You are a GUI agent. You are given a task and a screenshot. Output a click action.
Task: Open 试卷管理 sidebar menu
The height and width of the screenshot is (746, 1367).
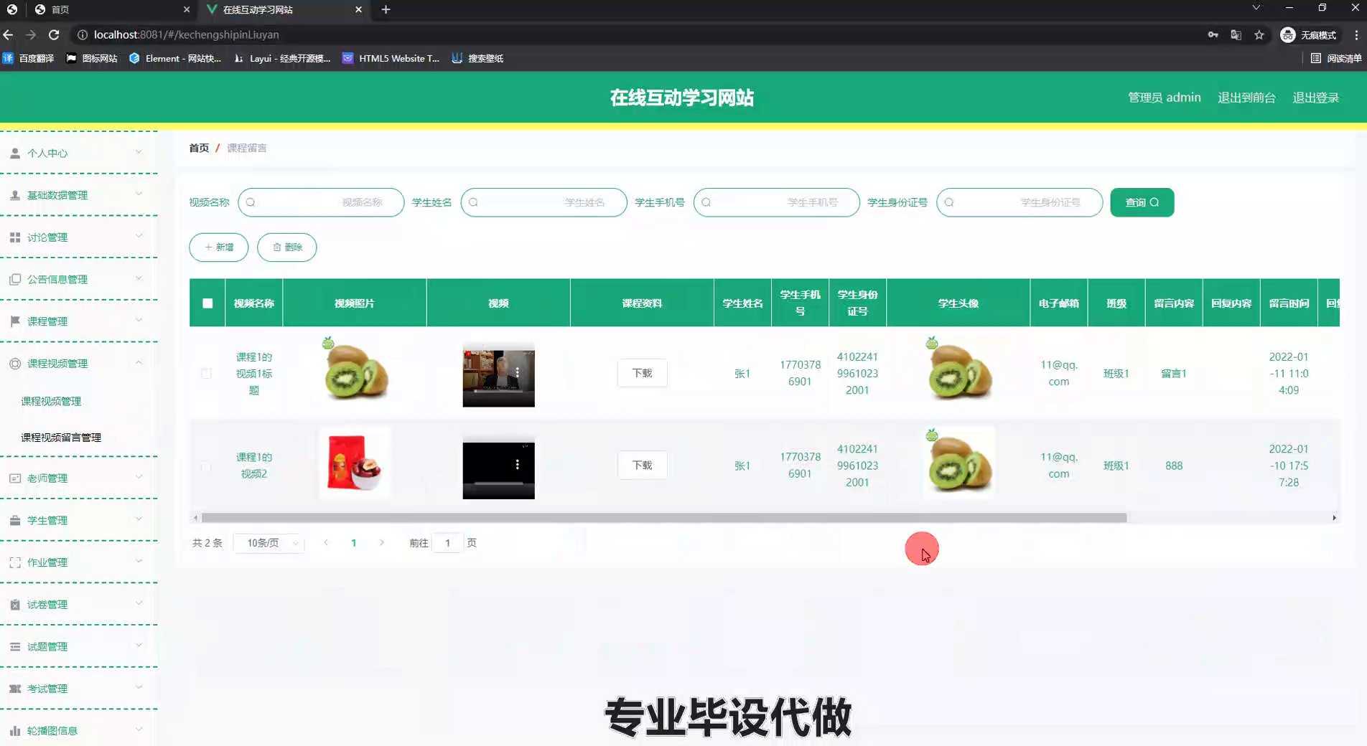(x=78, y=605)
